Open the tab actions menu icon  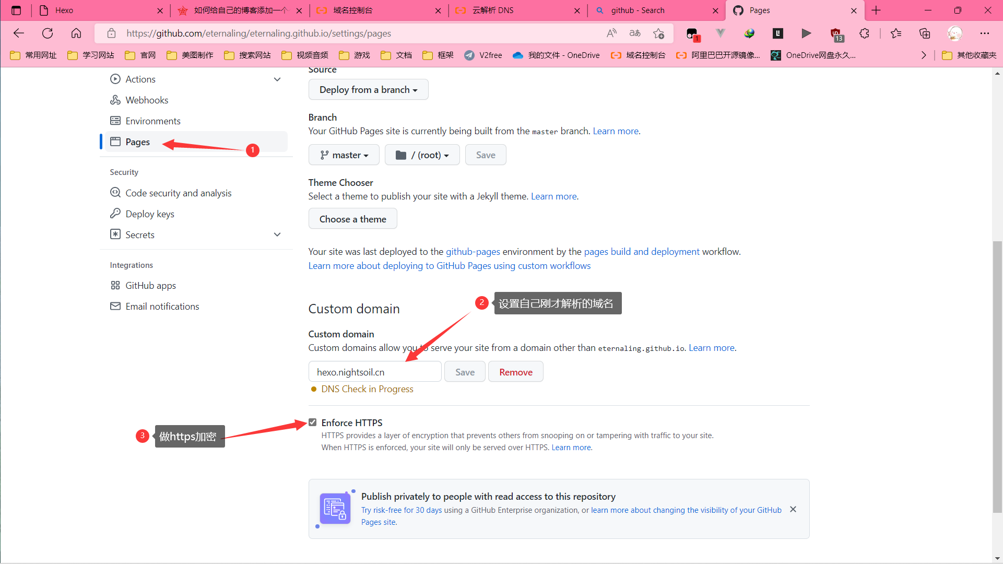[16, 10]
